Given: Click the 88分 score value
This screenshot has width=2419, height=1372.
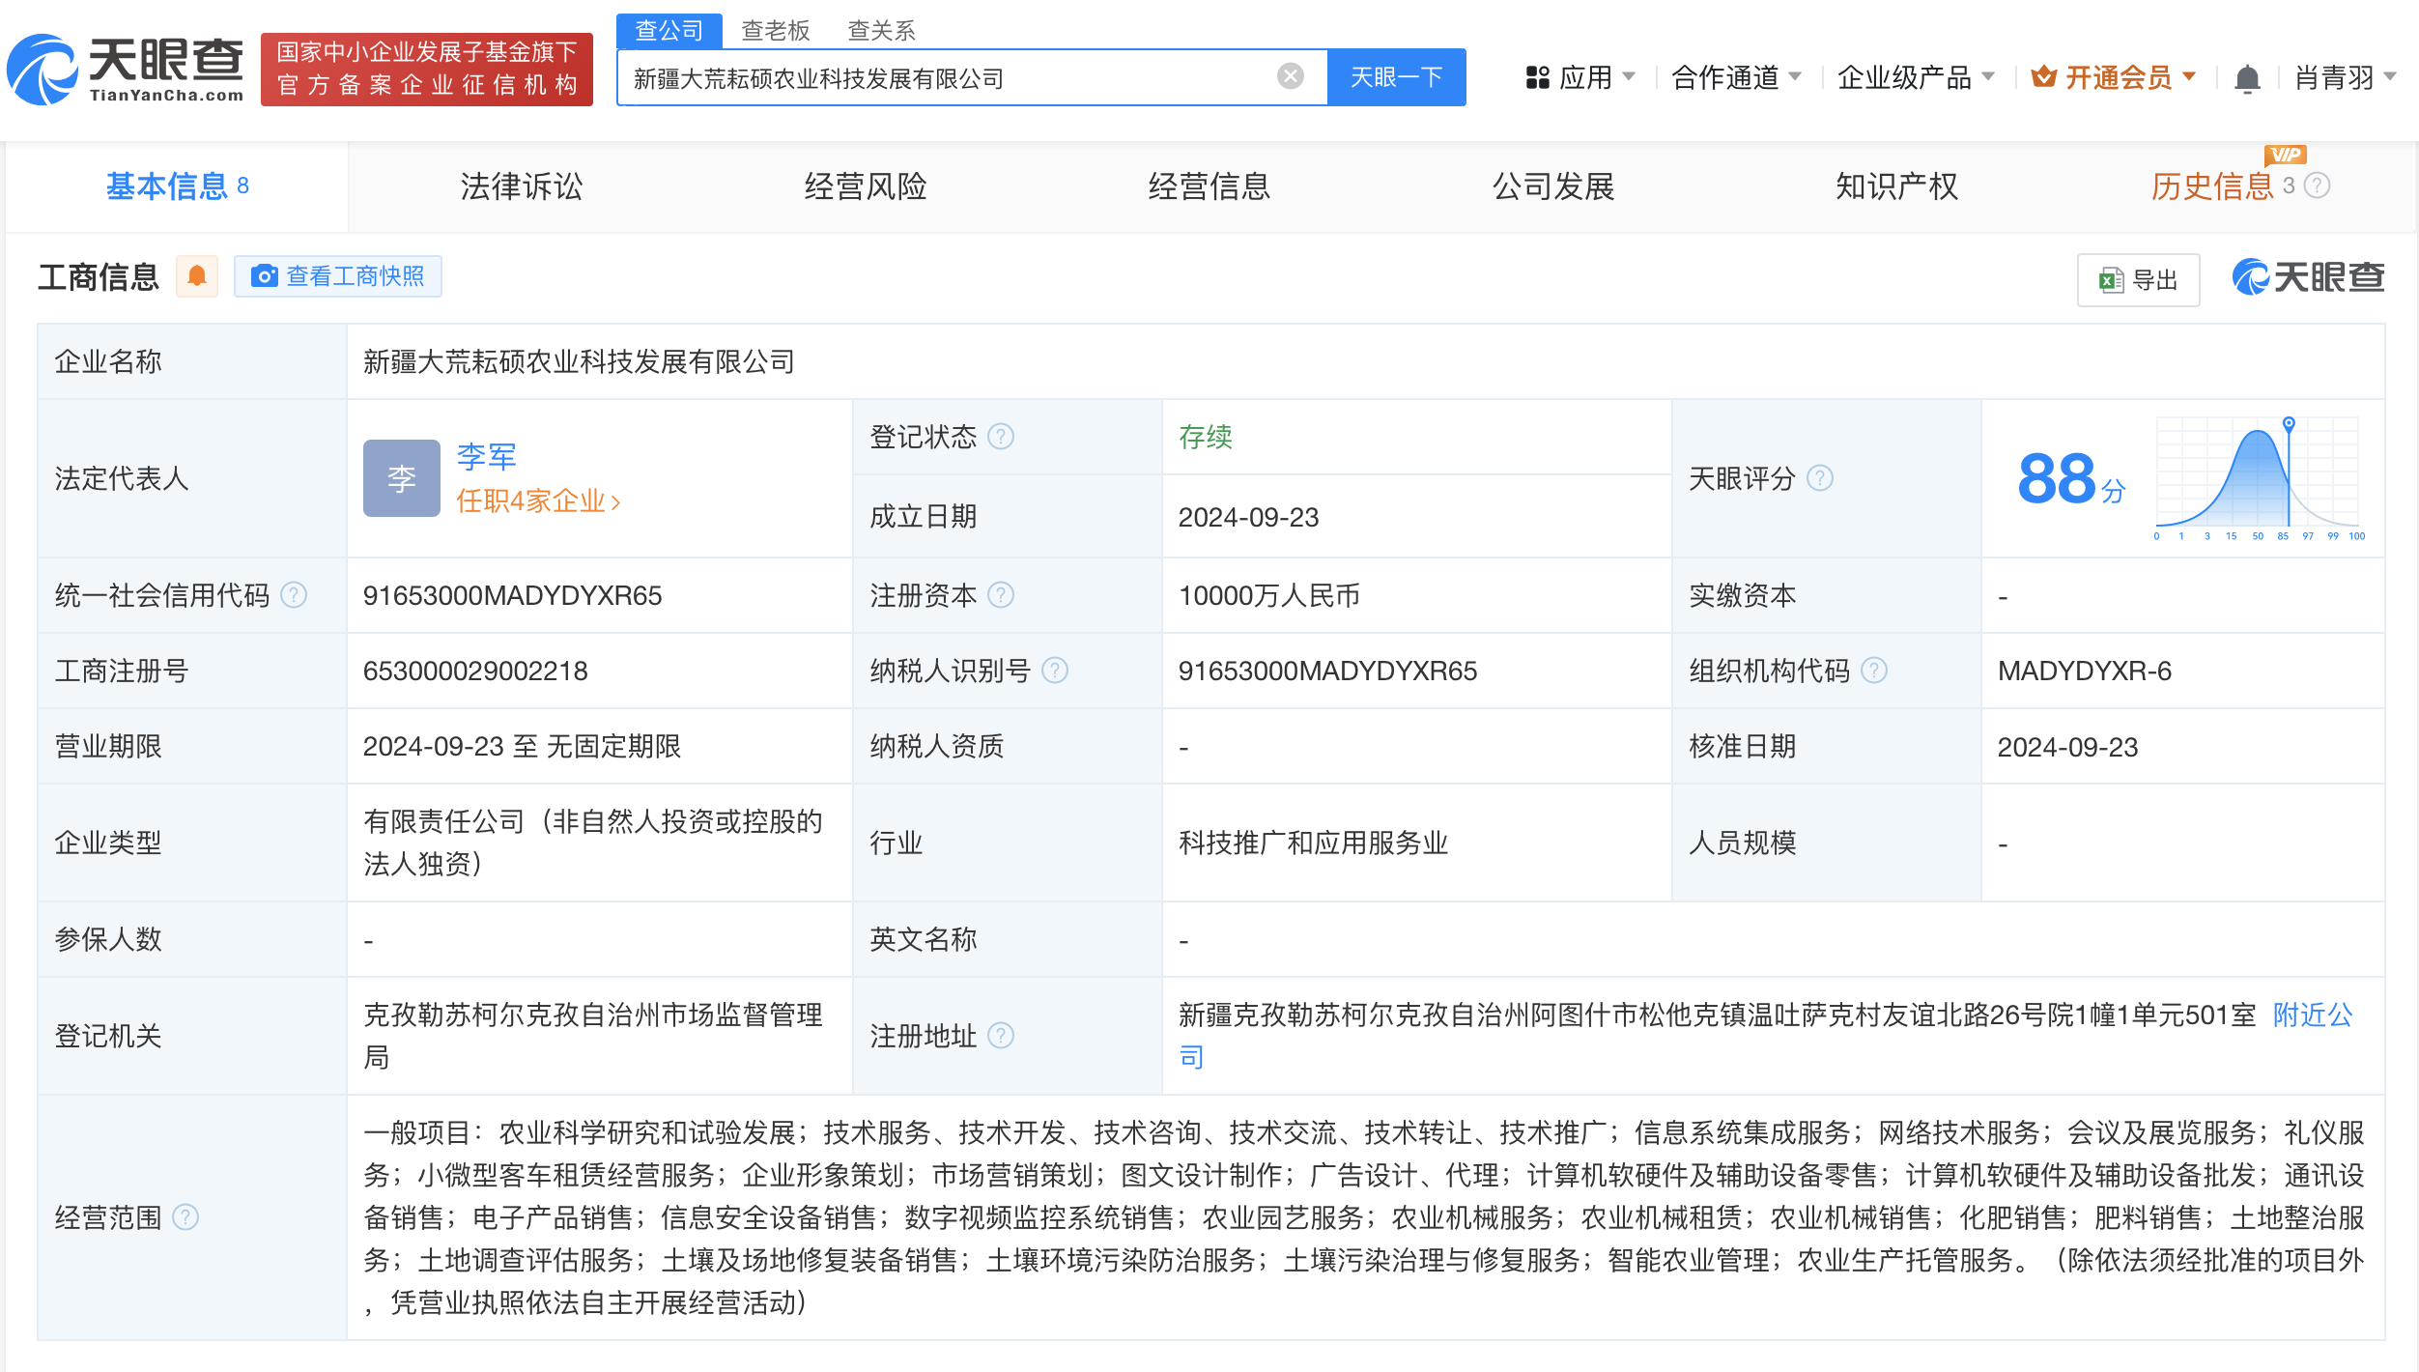Looking at the screenshot, I should [x=2071, y=479].
